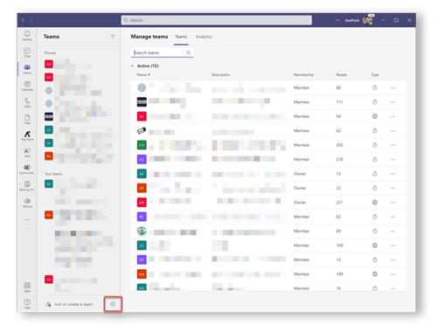Click the Search teams input field
The height and width of the screenshot is (325, 437).
coord(162,52)
